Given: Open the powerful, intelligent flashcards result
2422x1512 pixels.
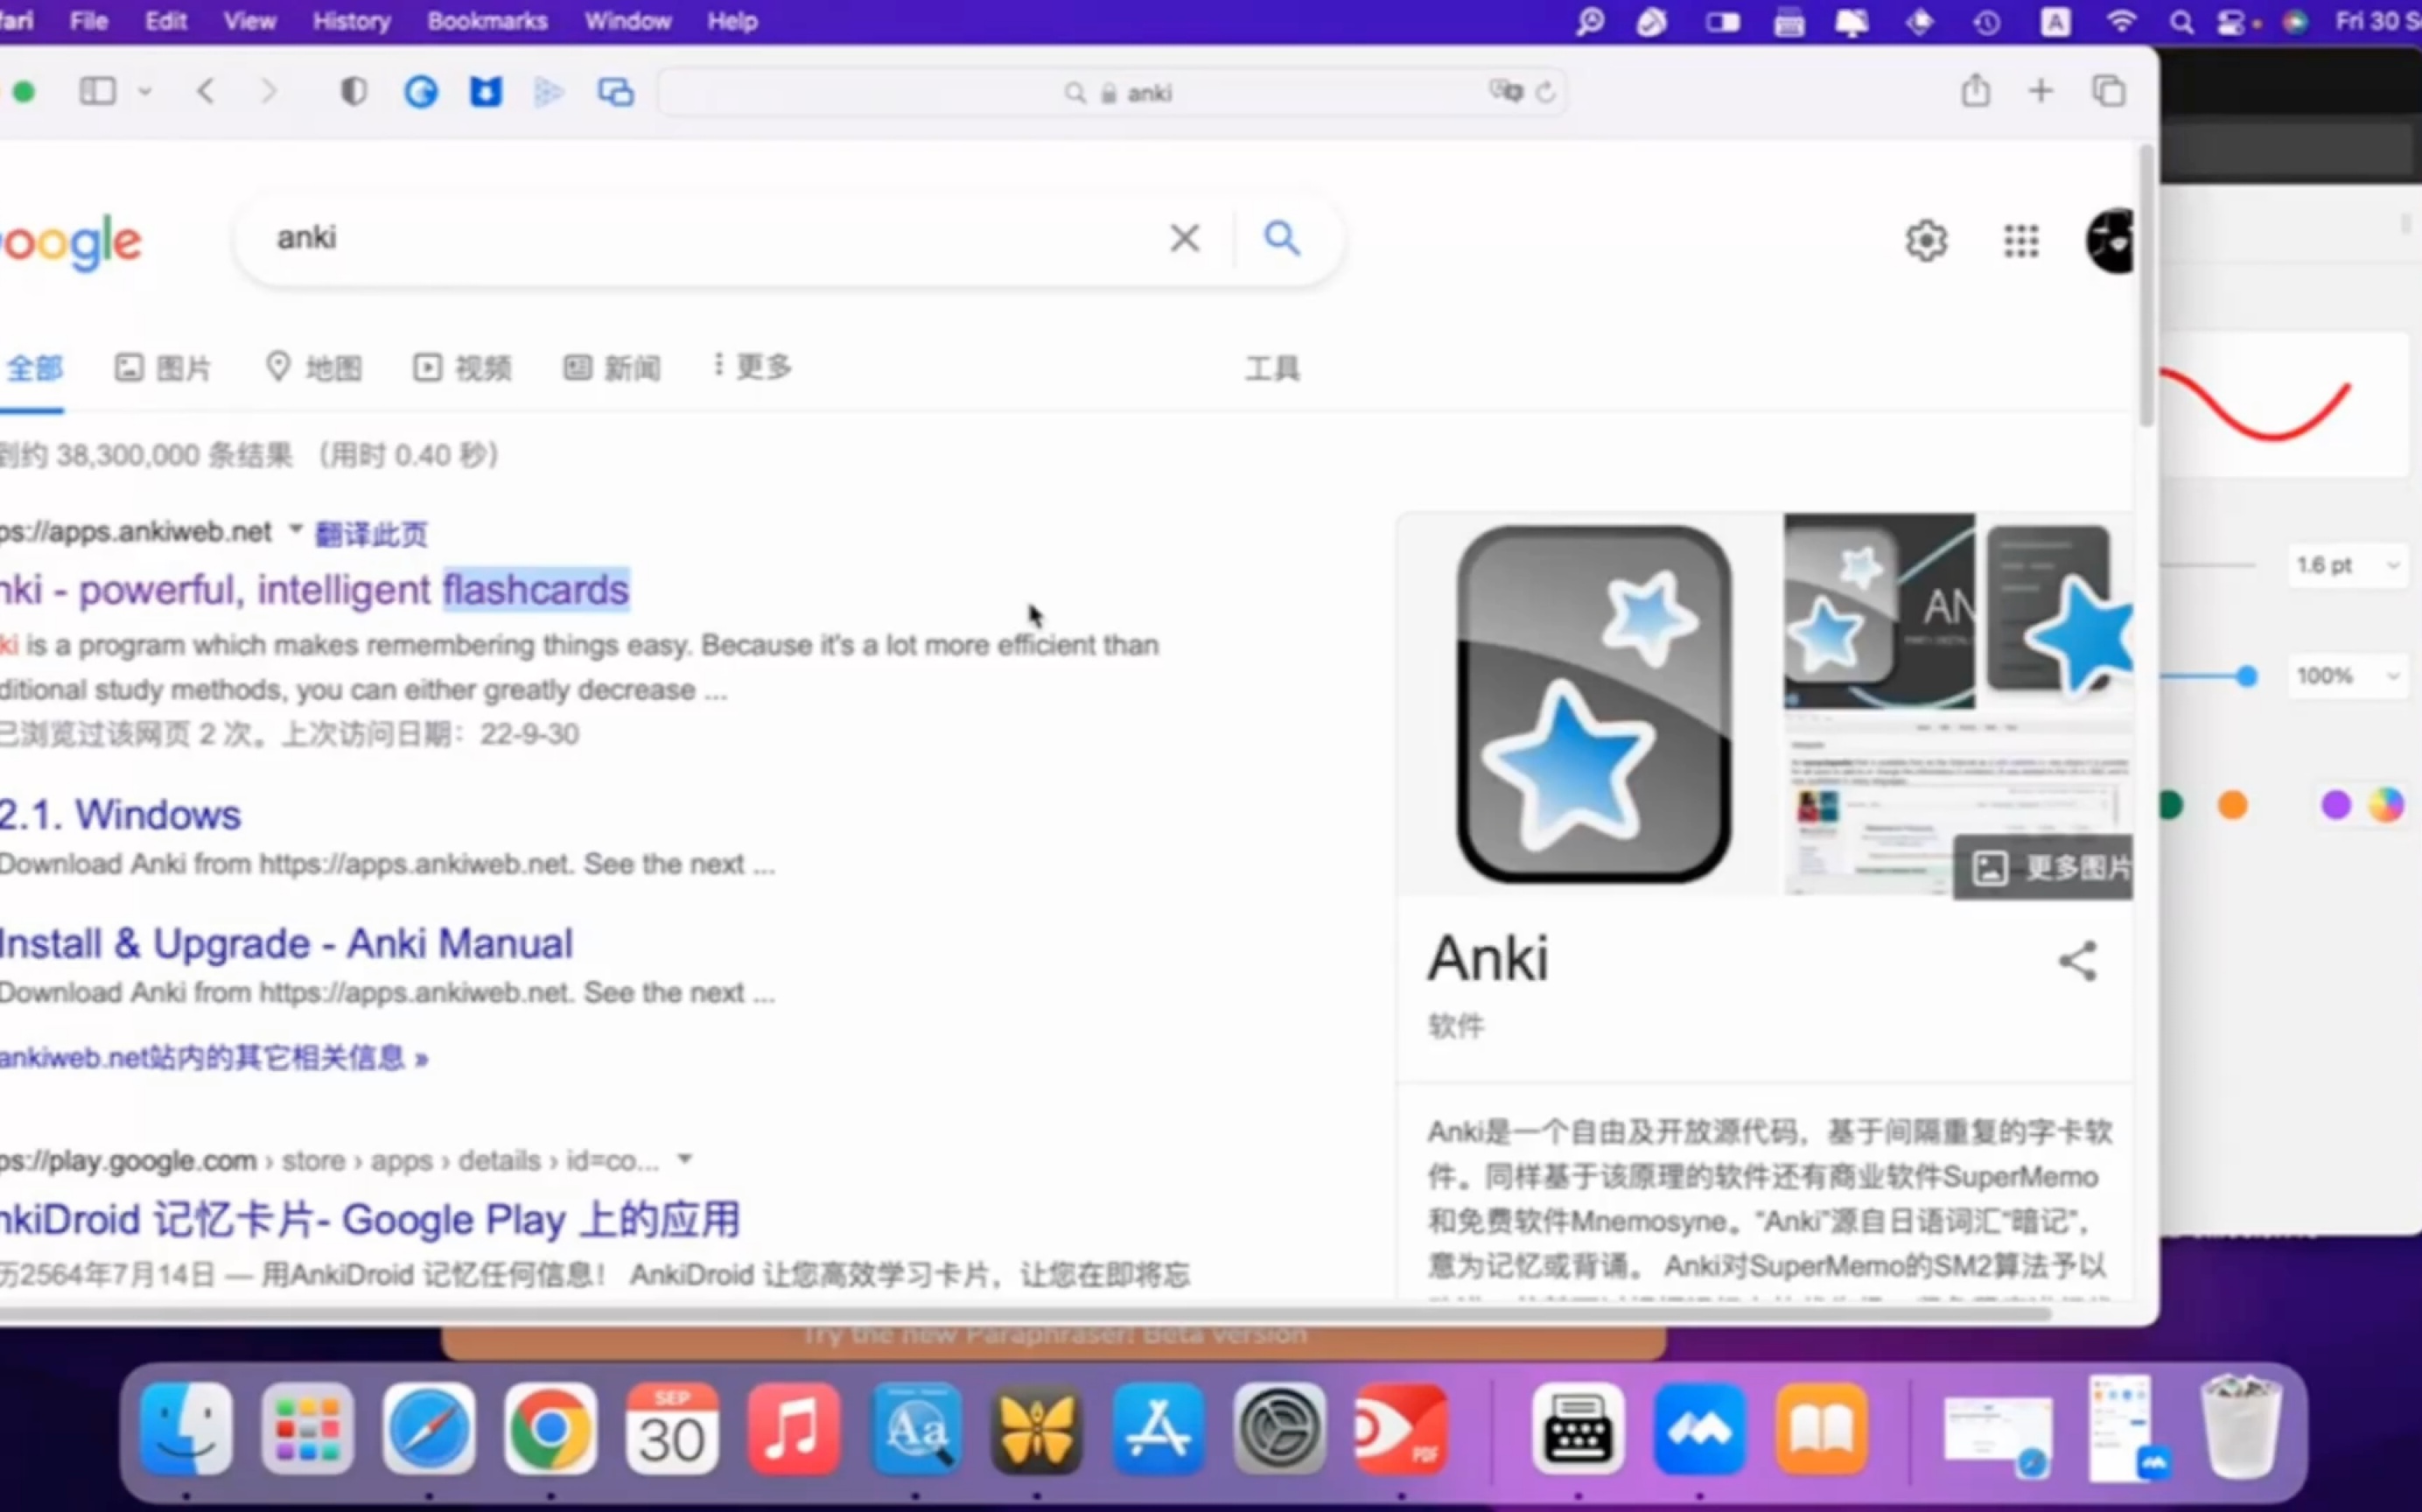Looking at the screenshot, I should (315, 590).
